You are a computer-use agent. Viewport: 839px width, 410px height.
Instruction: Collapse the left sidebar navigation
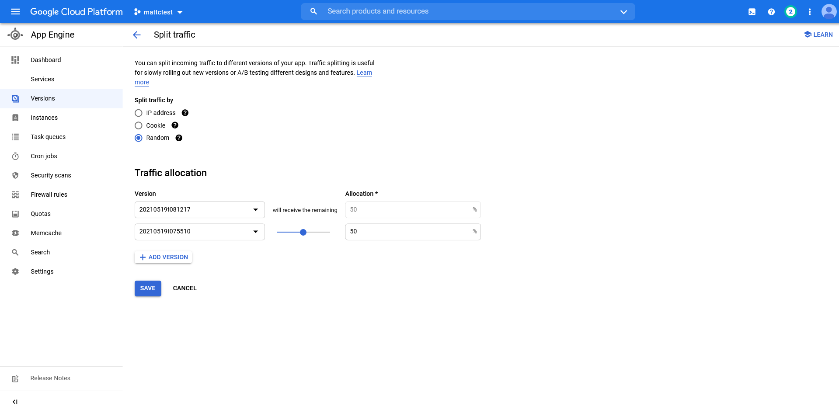tap(15, 402)
